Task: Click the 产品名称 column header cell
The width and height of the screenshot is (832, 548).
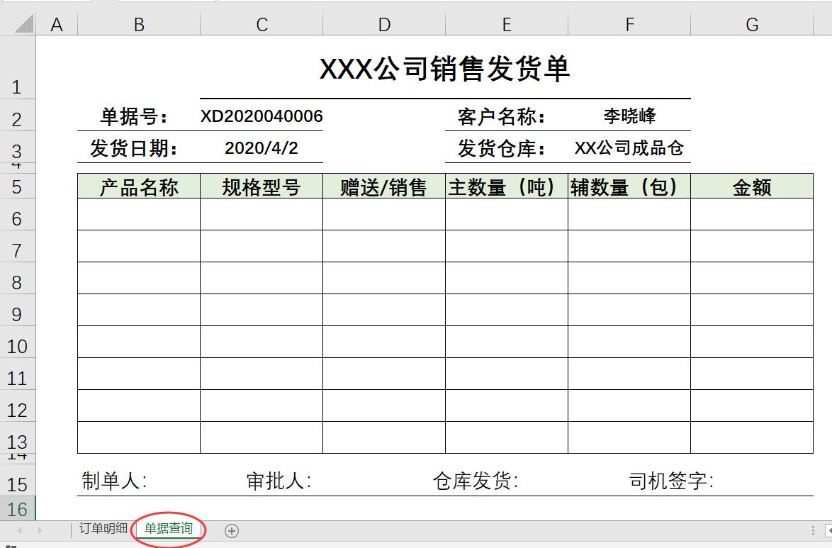Action: 139,186
